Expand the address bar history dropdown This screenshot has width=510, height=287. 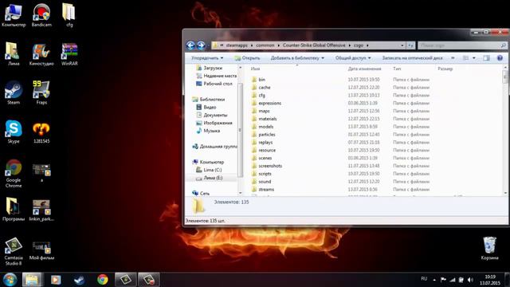click(402, 45)
